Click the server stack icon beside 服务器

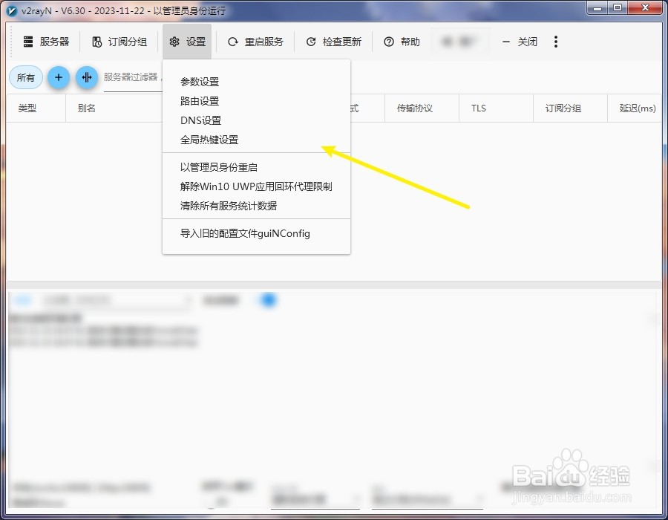[x=28, y=42]
